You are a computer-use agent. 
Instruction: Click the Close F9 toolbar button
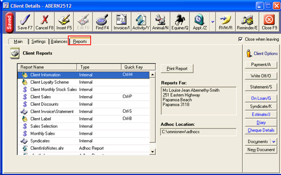[x=269, y=22]
